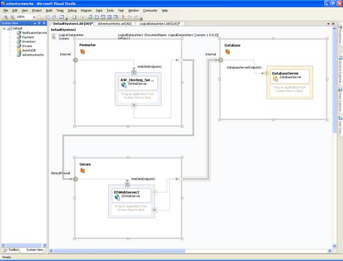Image resolution: width=343 pixels, height=261 pixels.
Task: Select the DatabaseServer box title
Action: (x=285, y=73)
